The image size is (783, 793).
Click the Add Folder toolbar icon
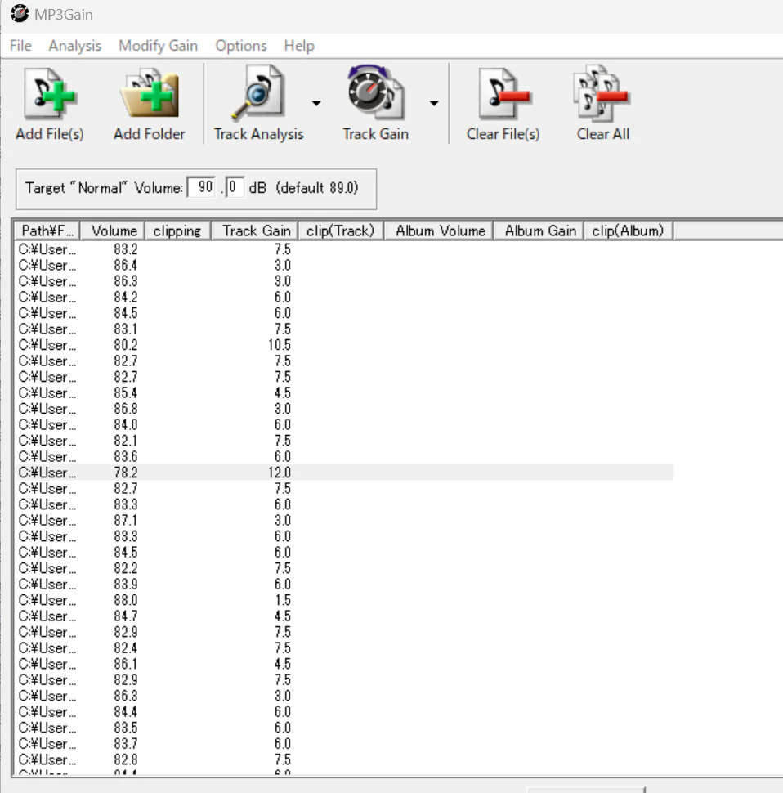[149, 104]
